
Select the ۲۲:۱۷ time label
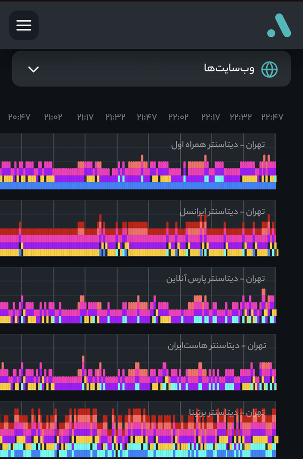(211, 117)
